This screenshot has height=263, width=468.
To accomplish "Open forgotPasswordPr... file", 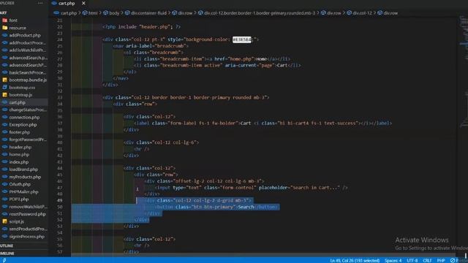I will tap(24, 140).
